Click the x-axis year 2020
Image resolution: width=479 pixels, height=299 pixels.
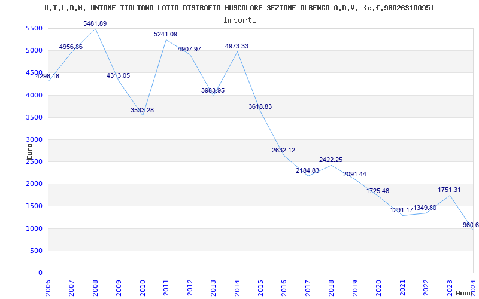pos(379,288)
